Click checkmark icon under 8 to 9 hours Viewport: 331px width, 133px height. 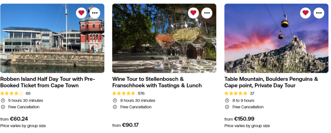[227, 107]
